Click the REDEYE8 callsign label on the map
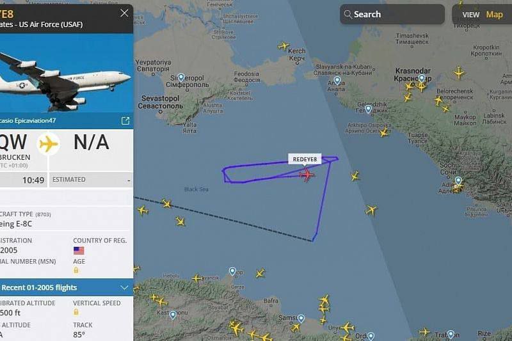This screenshot has width=512, height=341. [305, 159]
